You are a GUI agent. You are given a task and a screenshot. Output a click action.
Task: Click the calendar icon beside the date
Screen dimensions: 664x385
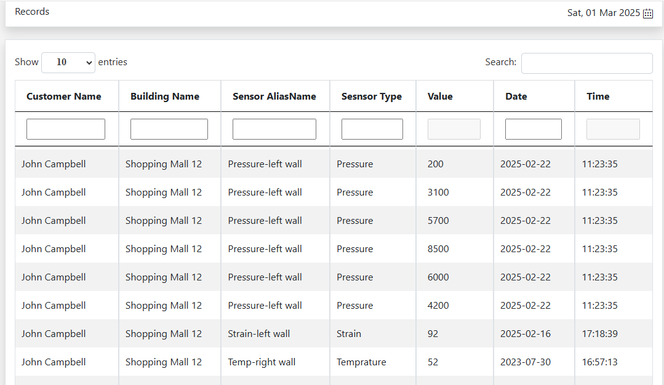point(647,14)
